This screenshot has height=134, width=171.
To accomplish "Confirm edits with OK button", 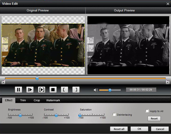I will (139, 129).
